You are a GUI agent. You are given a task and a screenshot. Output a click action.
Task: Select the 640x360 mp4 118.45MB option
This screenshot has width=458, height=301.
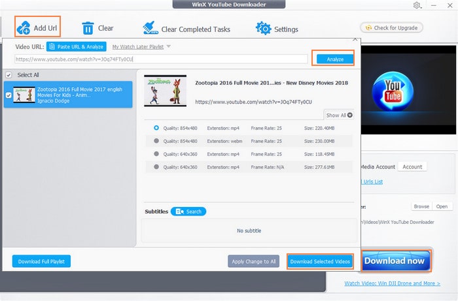click(x=156, y=153)
